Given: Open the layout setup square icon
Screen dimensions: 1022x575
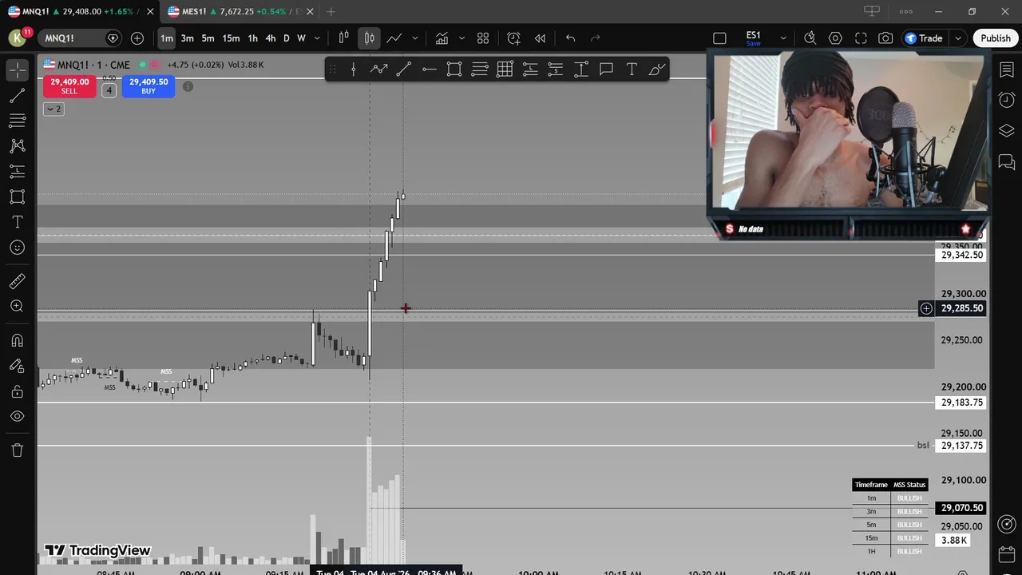Looking at the screenshot, I should tap(719, 38).
